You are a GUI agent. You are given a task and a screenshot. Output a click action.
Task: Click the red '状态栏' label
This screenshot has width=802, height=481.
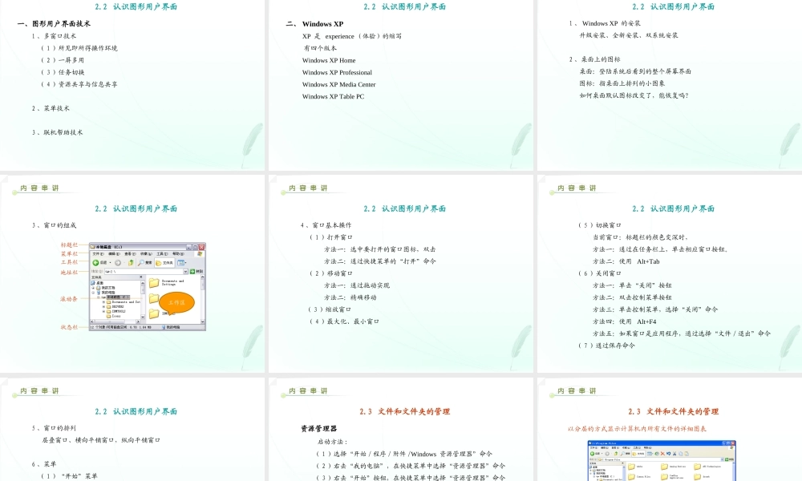pos(69,327)
